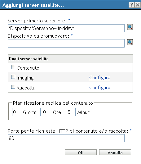Screen dimensions: 141x164
Task: Open Configura link for Raccolta
Action: [x=100, y=88]
